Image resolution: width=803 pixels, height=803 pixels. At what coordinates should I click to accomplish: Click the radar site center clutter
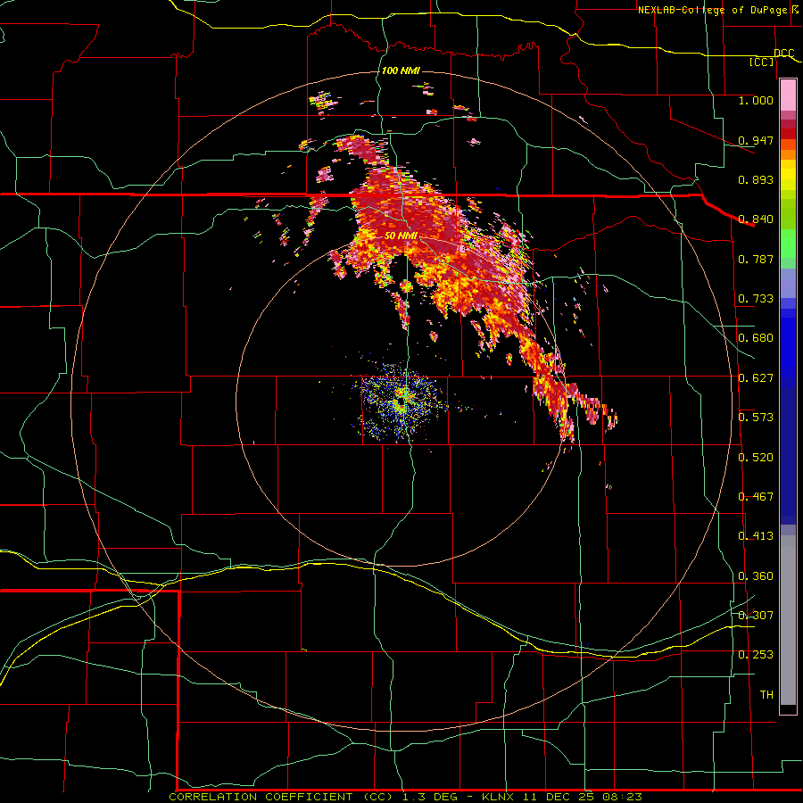pos(402,402)
